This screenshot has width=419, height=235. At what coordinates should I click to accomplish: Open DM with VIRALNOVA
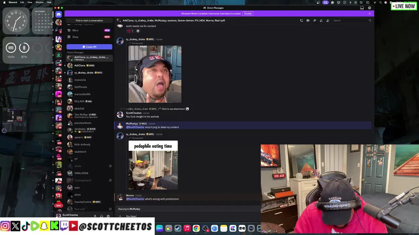click(89, 173)
